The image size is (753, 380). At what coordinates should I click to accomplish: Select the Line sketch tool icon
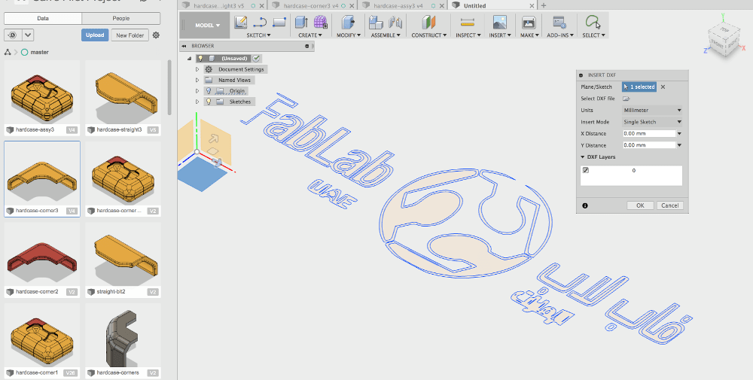(x=260, y=22)
